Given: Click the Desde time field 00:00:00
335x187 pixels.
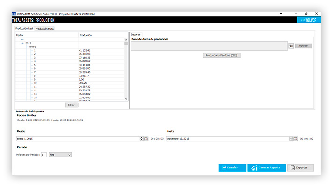Looking at the screenshot, I should [157, 139].
